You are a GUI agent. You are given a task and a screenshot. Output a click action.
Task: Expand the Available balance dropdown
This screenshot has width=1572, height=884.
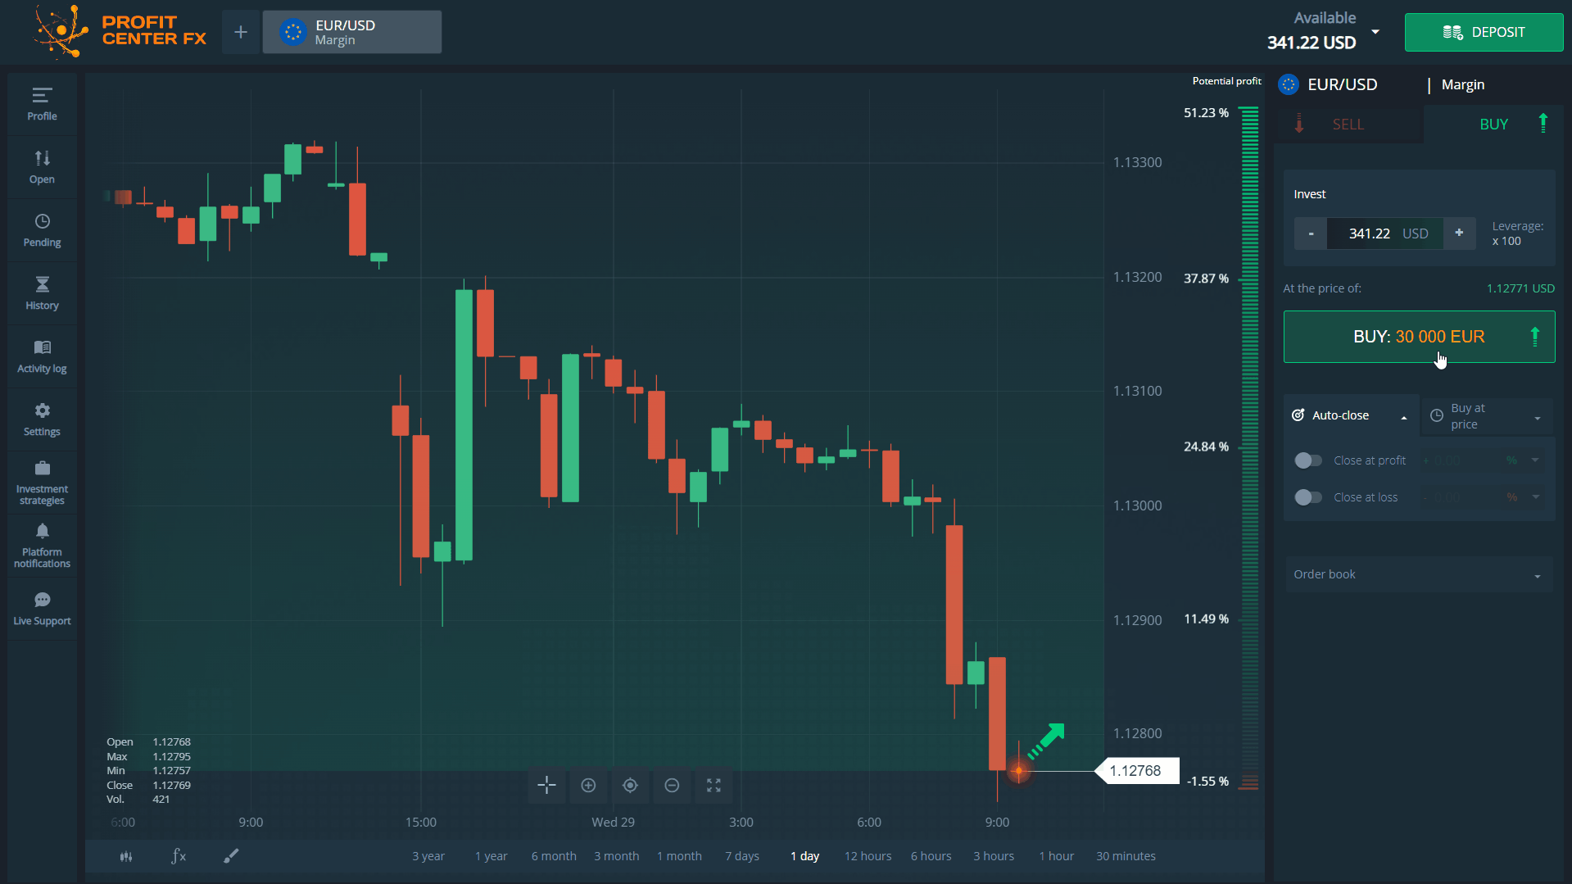tap(1375, 32)
